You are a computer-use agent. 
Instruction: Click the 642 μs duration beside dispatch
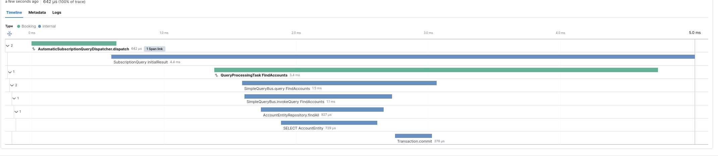(136, 49)
